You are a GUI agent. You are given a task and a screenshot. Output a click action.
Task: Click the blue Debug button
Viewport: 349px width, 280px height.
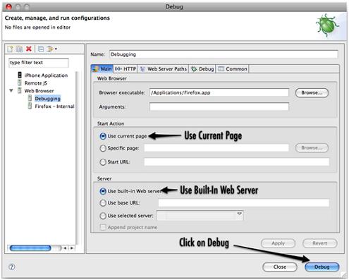322,267
